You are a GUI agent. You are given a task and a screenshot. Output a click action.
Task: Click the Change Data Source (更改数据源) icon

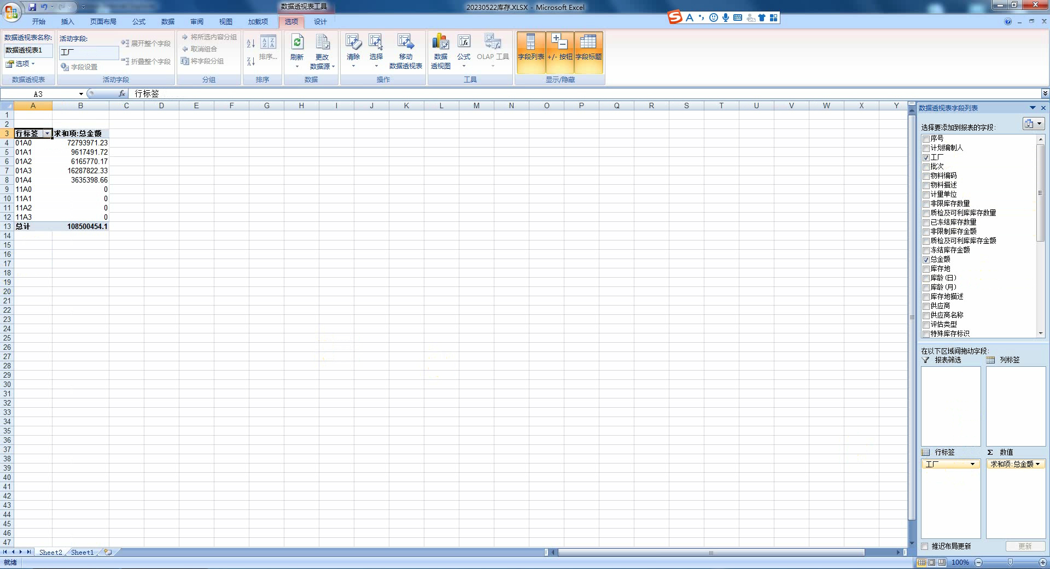322,44
